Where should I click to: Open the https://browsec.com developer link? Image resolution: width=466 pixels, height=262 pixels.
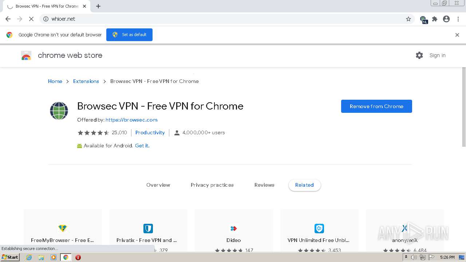tap(131, 120)
